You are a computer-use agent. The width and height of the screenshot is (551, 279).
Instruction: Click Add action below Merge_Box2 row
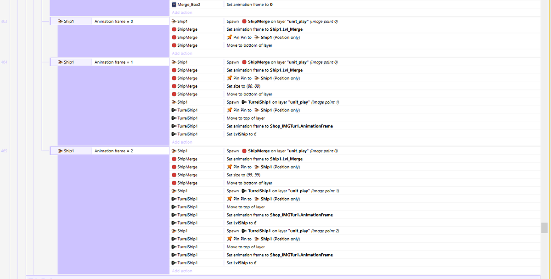182,12
